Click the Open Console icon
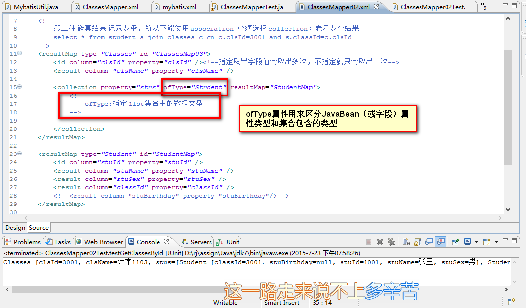Screen dimensions: 526x308 tap(487, 242)
